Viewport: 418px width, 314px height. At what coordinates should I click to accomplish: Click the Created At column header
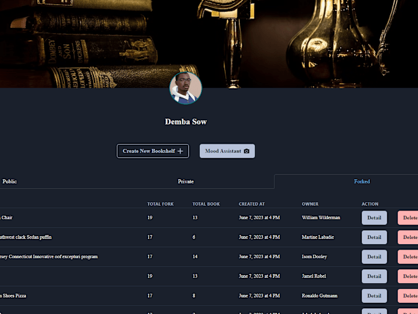click(251, 204)
